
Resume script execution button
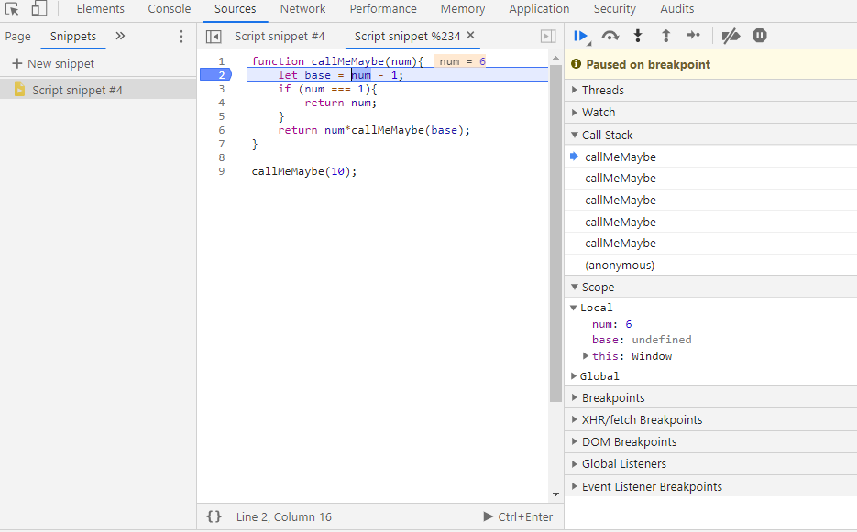pos(581,36)
